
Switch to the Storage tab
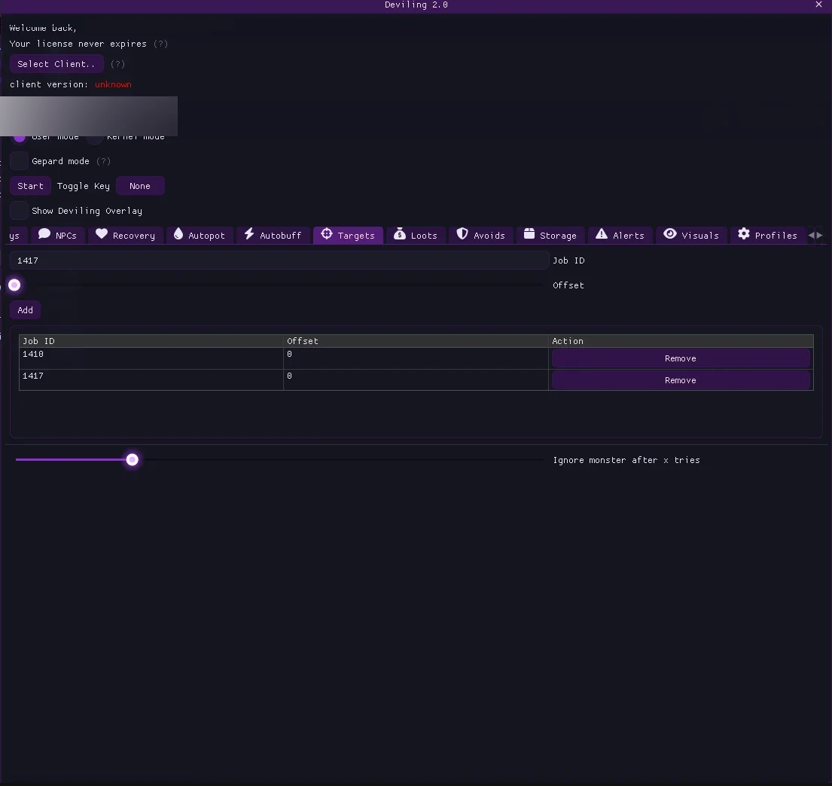pos(550,235)
